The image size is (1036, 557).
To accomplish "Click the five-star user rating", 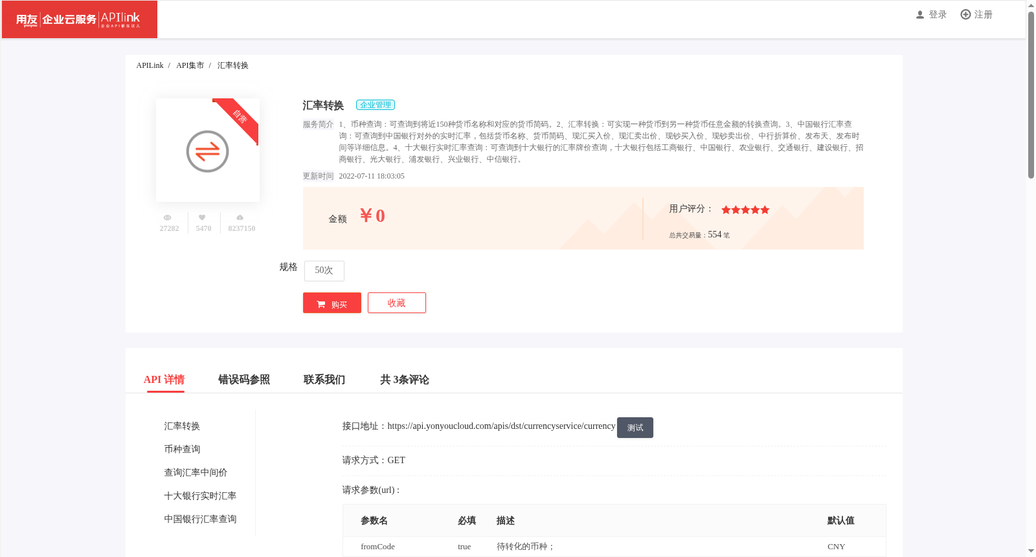I will (745, 210).
